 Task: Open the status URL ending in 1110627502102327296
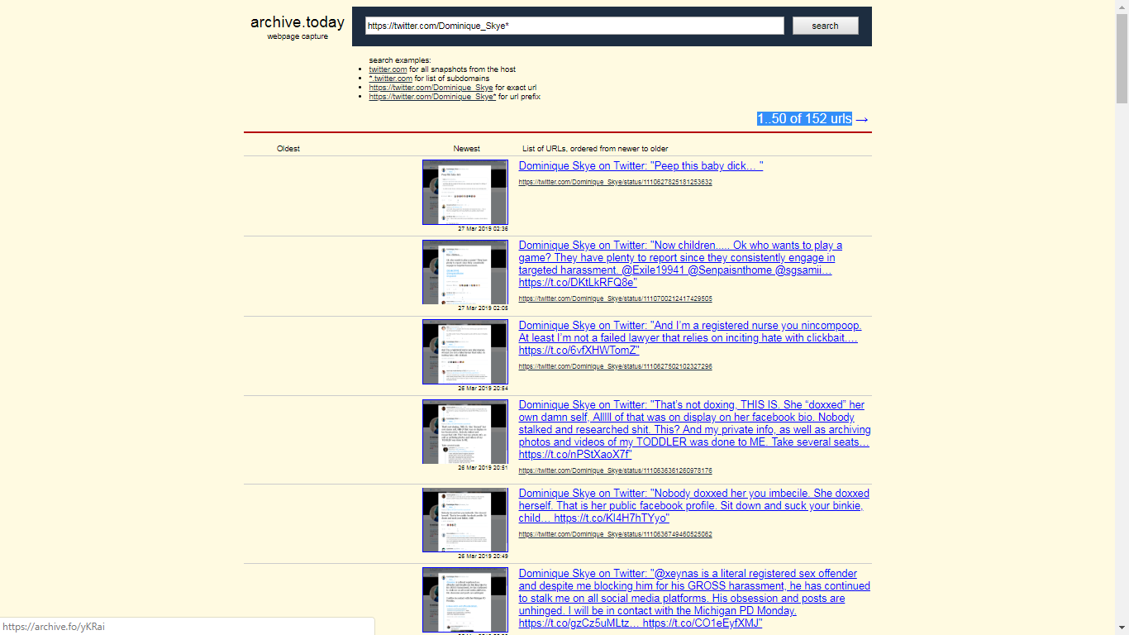click(616, 366)
